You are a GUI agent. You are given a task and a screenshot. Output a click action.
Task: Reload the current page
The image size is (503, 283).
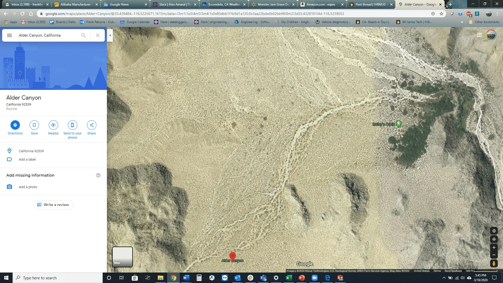pos(23,14)
